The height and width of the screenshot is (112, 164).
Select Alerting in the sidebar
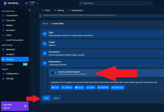click(x=15, y=59)
